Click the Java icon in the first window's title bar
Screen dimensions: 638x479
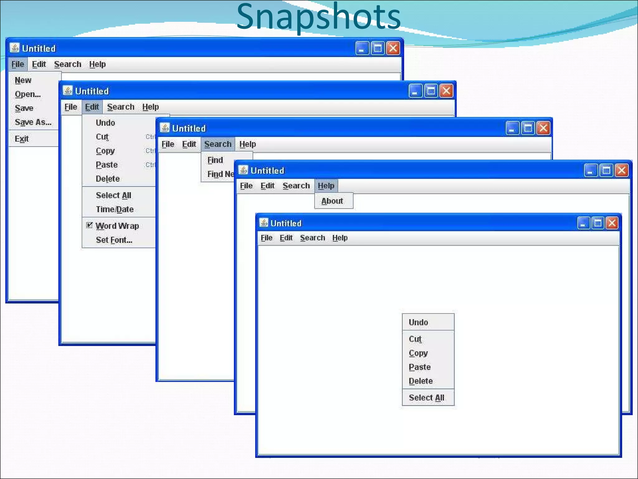click(15, 48)
